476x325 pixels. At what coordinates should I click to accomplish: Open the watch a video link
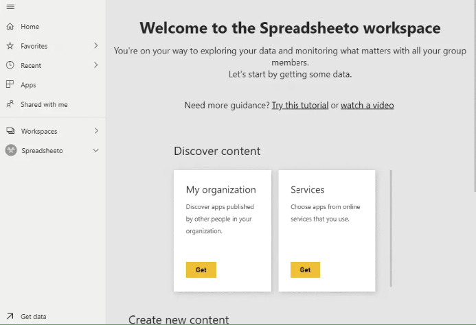[367, 106]
